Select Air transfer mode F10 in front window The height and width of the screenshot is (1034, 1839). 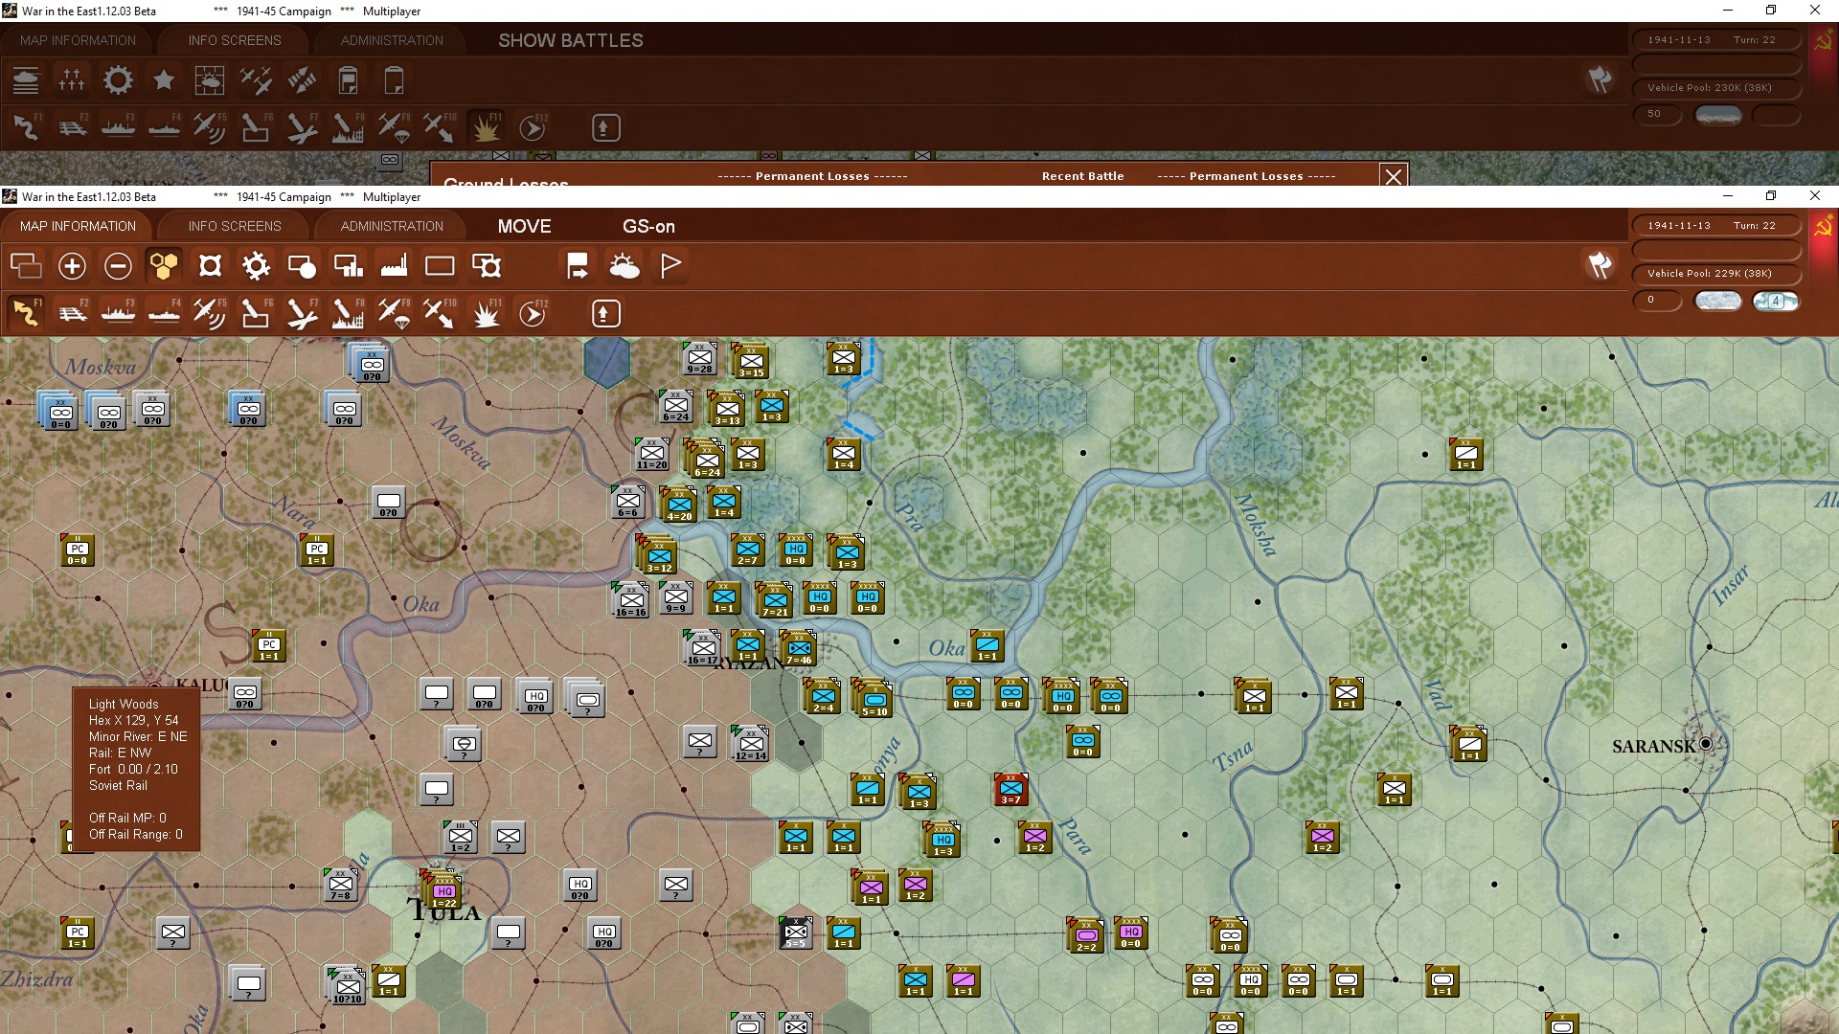click(x=440, y=313)
